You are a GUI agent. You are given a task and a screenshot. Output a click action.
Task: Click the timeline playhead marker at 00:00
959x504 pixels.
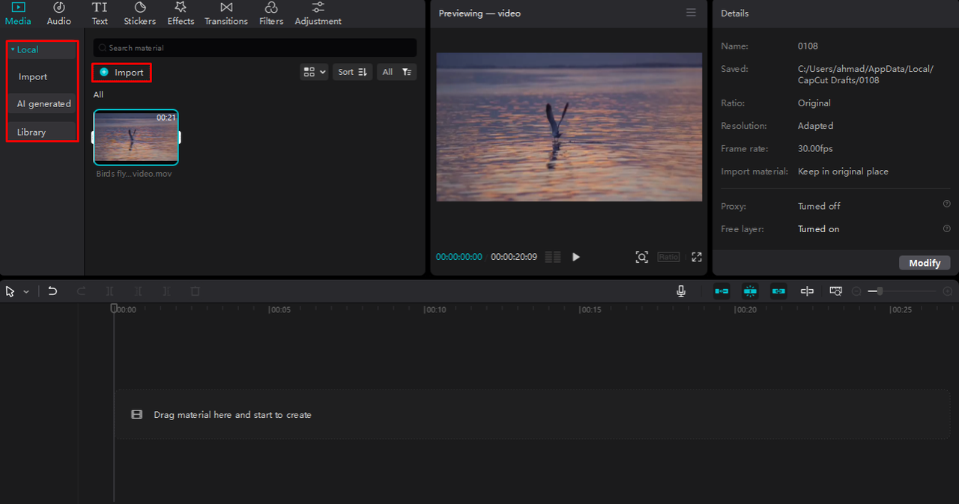(114, 308)
